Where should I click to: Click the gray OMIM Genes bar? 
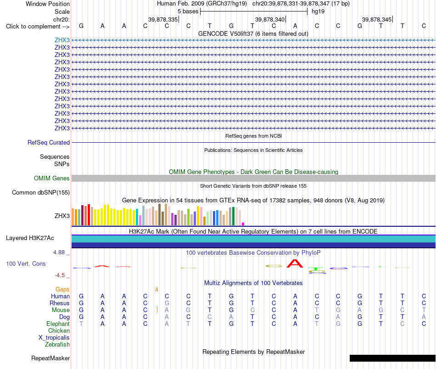pyautogui.click(x=253, y=178)
